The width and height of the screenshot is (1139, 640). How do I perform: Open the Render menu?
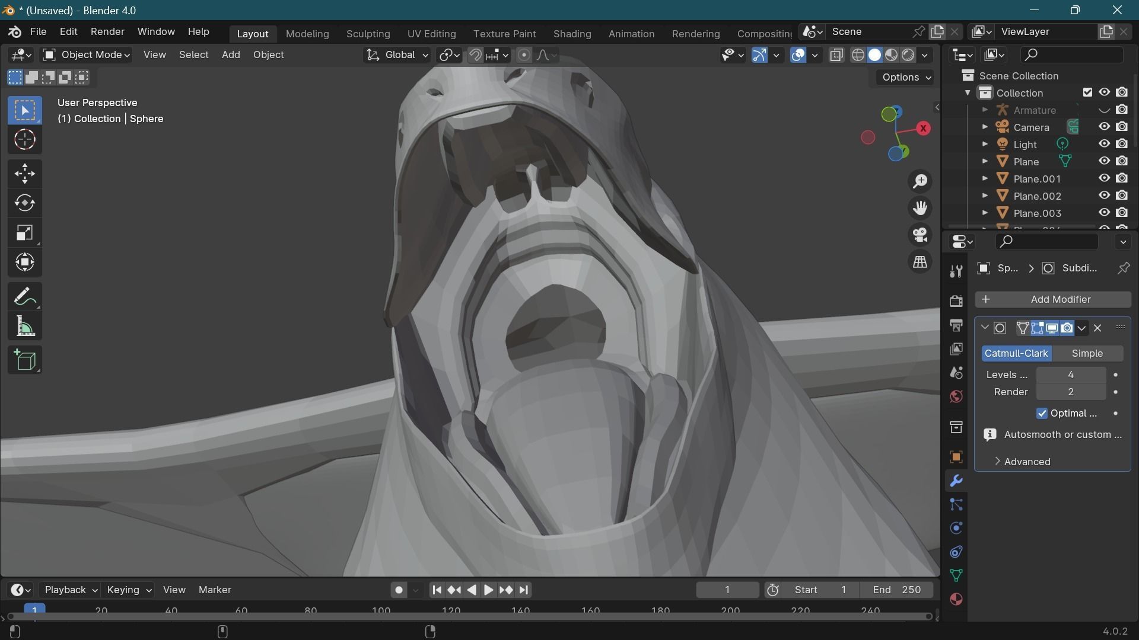click(107, 31)
